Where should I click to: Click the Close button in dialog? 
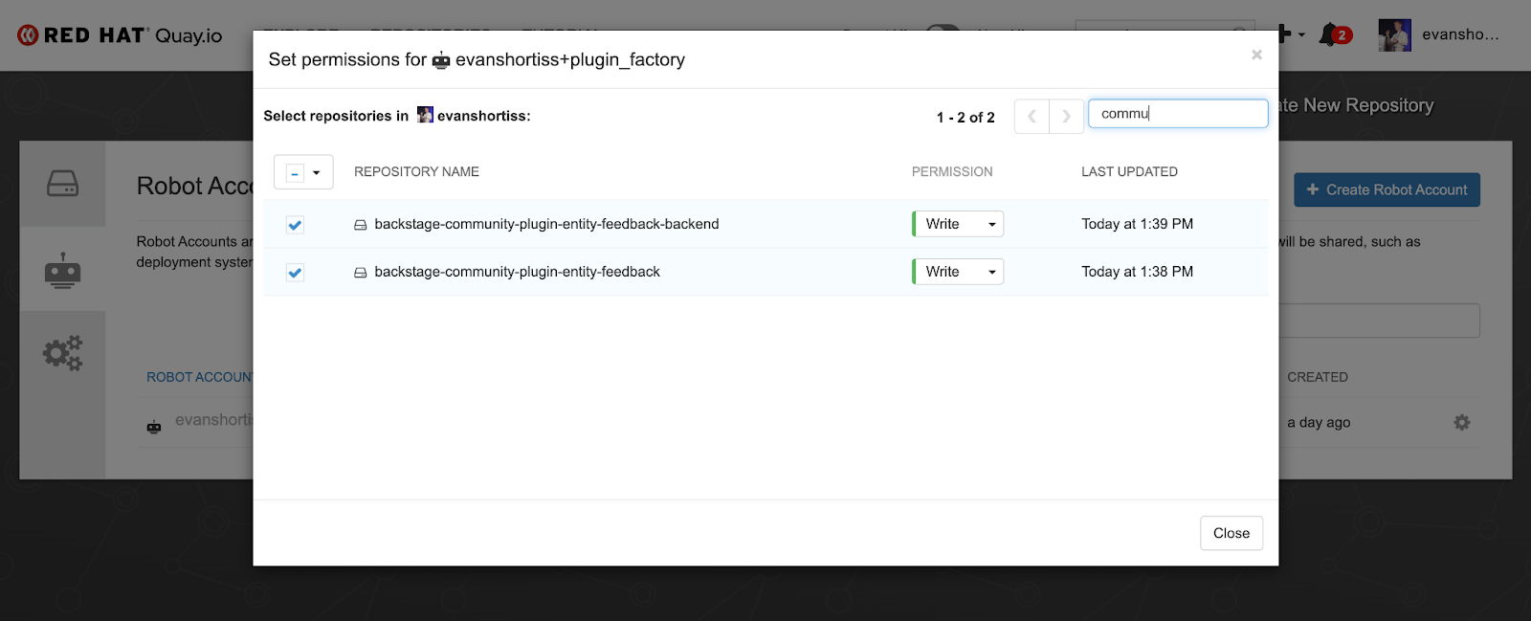(x=1231, y=533)
